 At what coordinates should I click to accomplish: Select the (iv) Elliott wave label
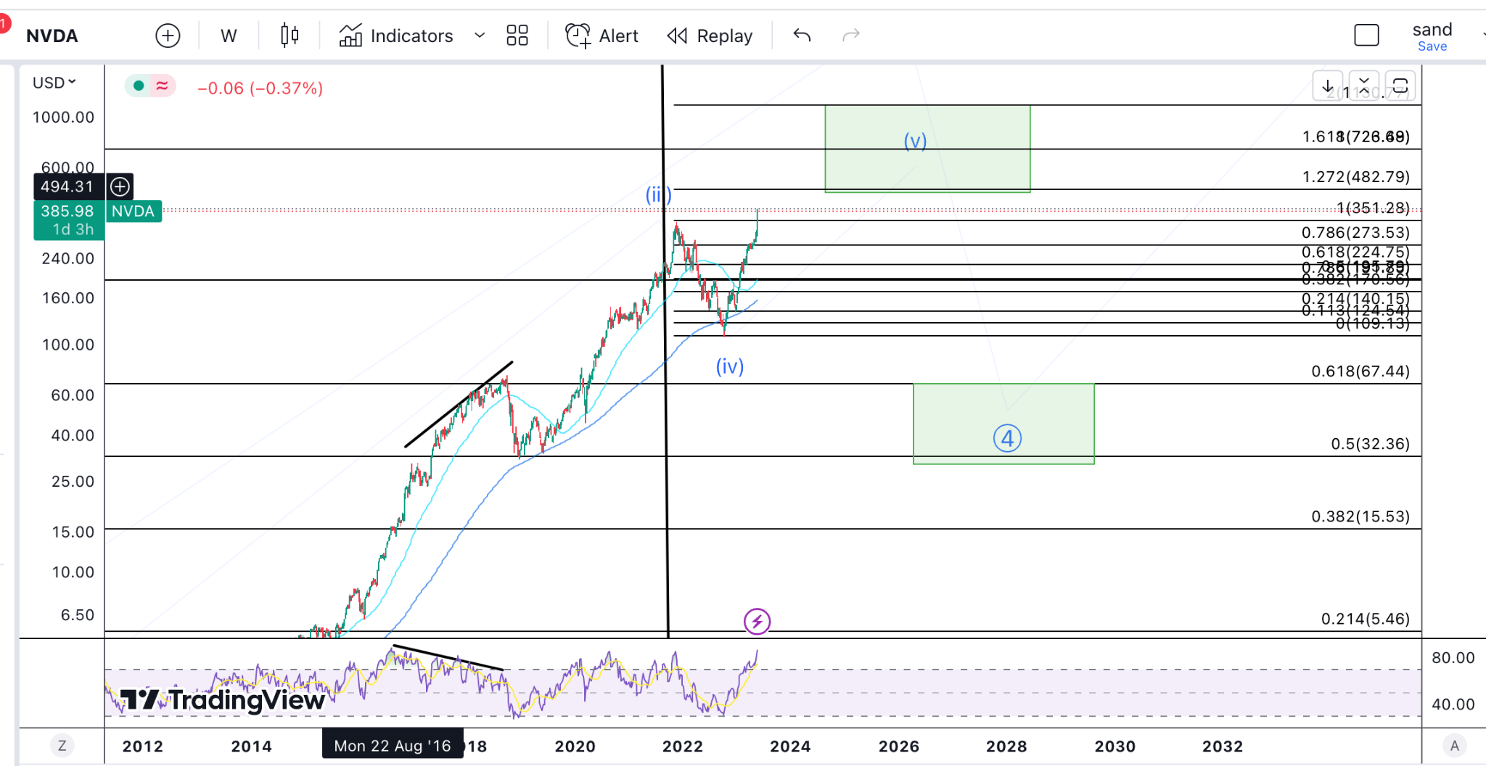730,366
